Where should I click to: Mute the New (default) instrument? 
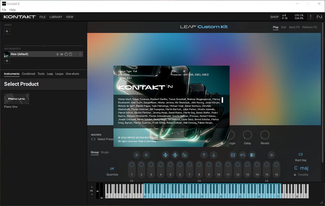(62, 54)
